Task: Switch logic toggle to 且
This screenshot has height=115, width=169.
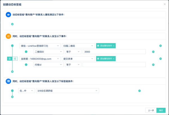Action: (10, 59)
